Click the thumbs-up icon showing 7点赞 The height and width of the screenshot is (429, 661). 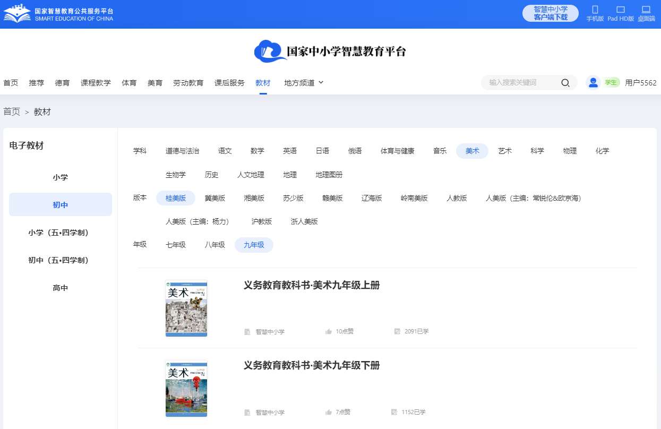[x=329, y=412]
